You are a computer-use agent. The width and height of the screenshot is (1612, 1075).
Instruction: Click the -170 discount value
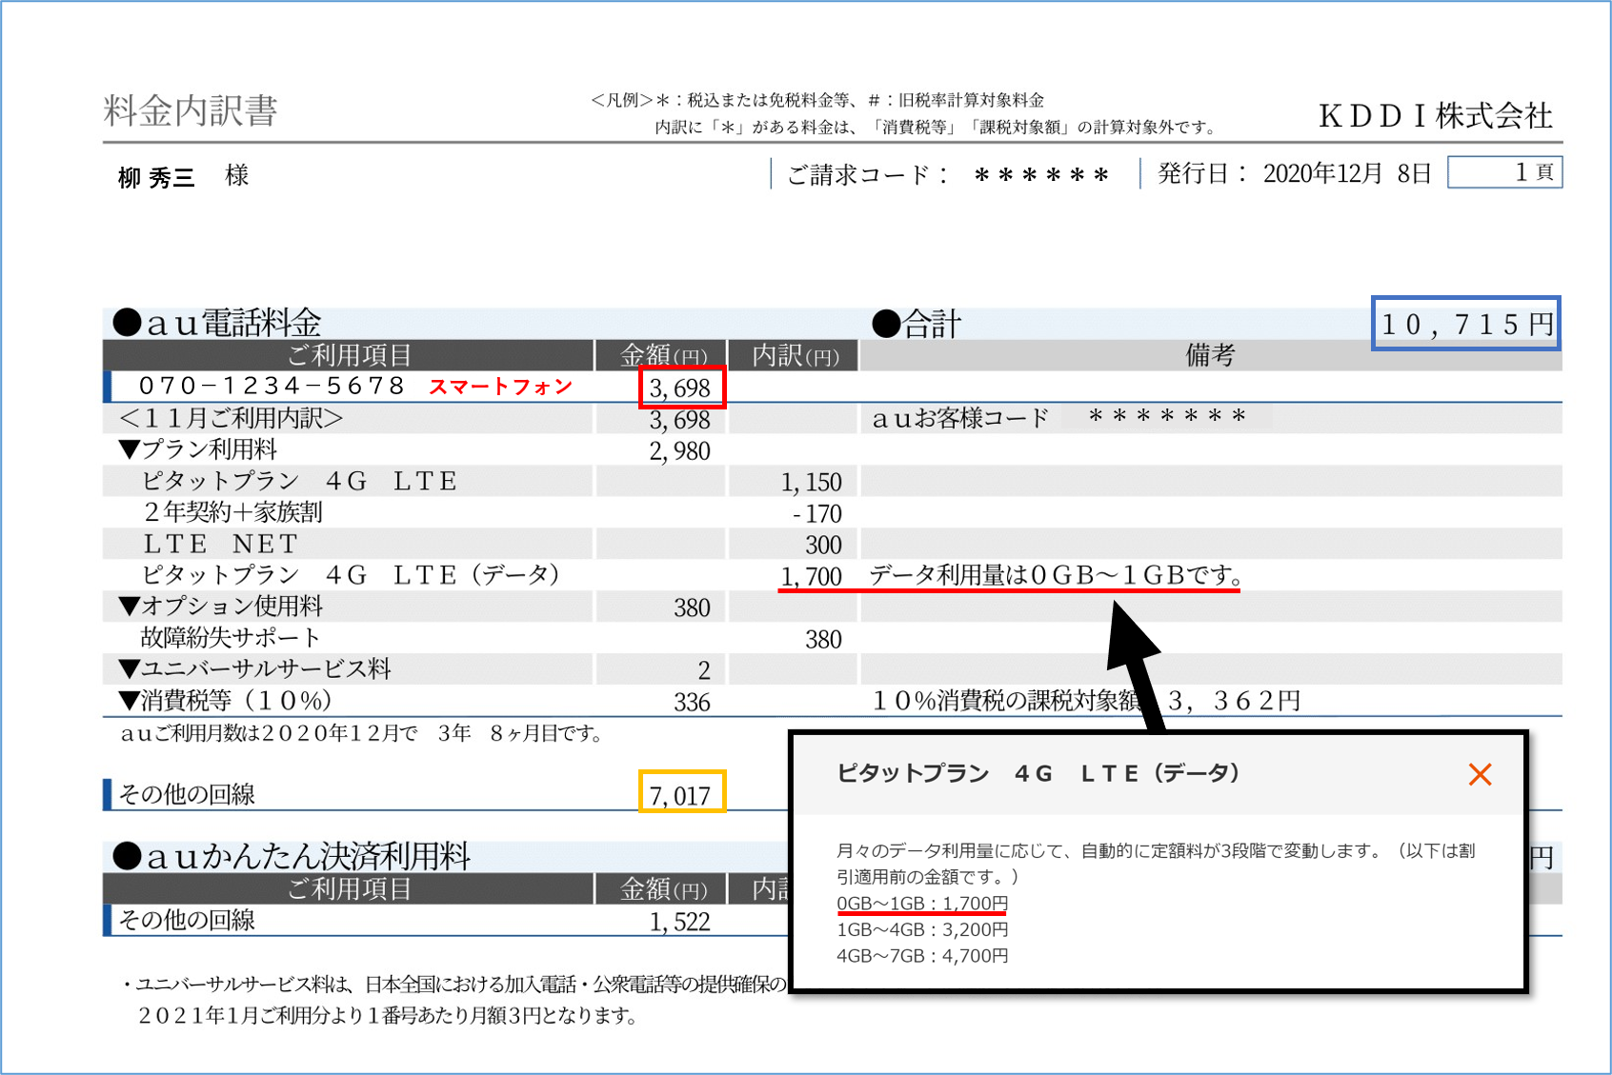(x=817, y=514)
